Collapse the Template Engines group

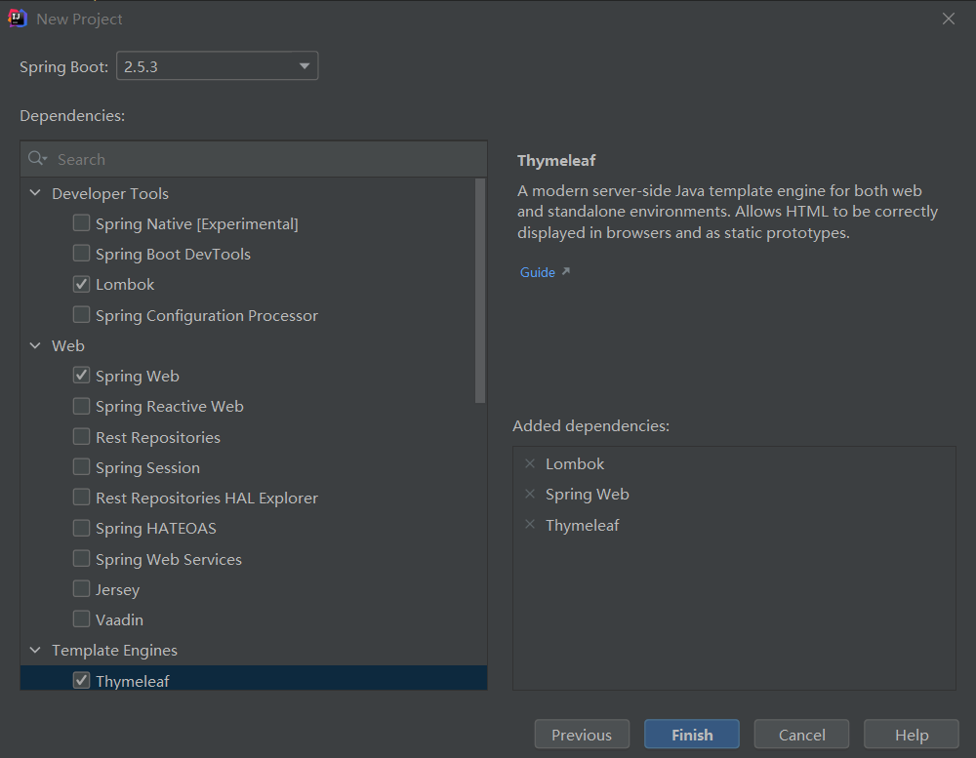pyautogui.click(x=35, y=650)
